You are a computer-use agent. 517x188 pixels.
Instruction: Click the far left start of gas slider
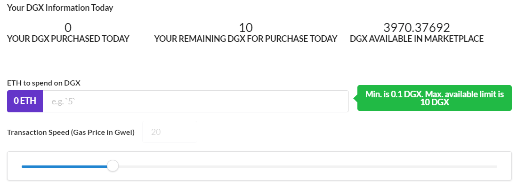click(23, 166)
